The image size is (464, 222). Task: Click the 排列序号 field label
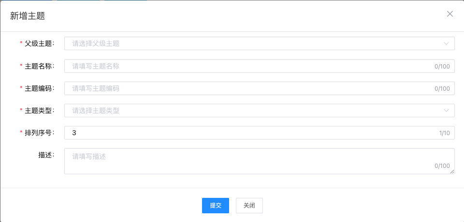click(x=40, y=133)
